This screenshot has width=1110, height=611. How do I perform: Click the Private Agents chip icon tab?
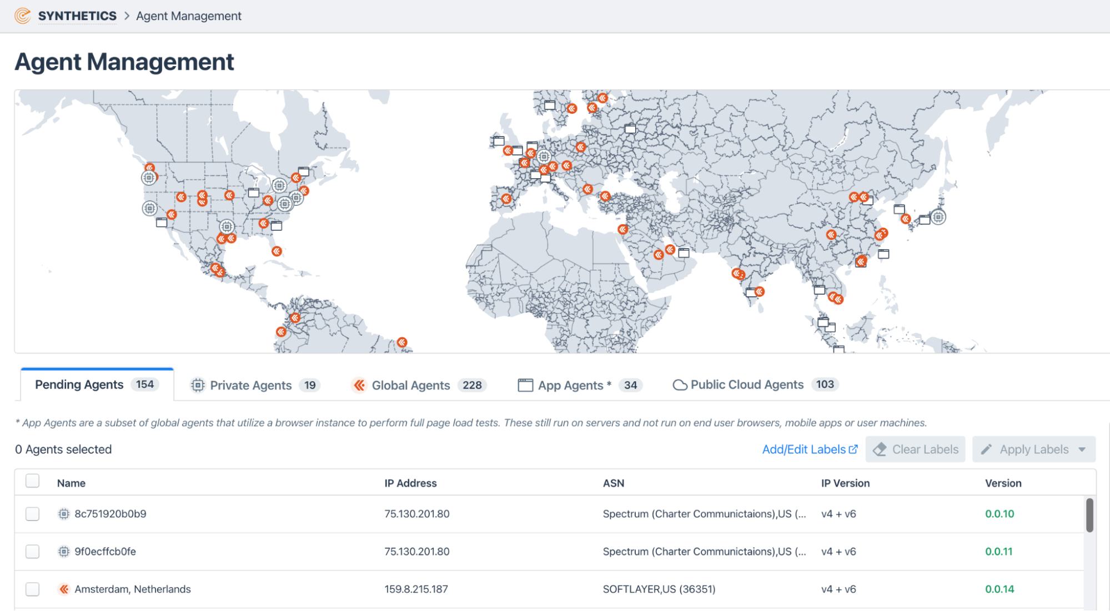198,385
